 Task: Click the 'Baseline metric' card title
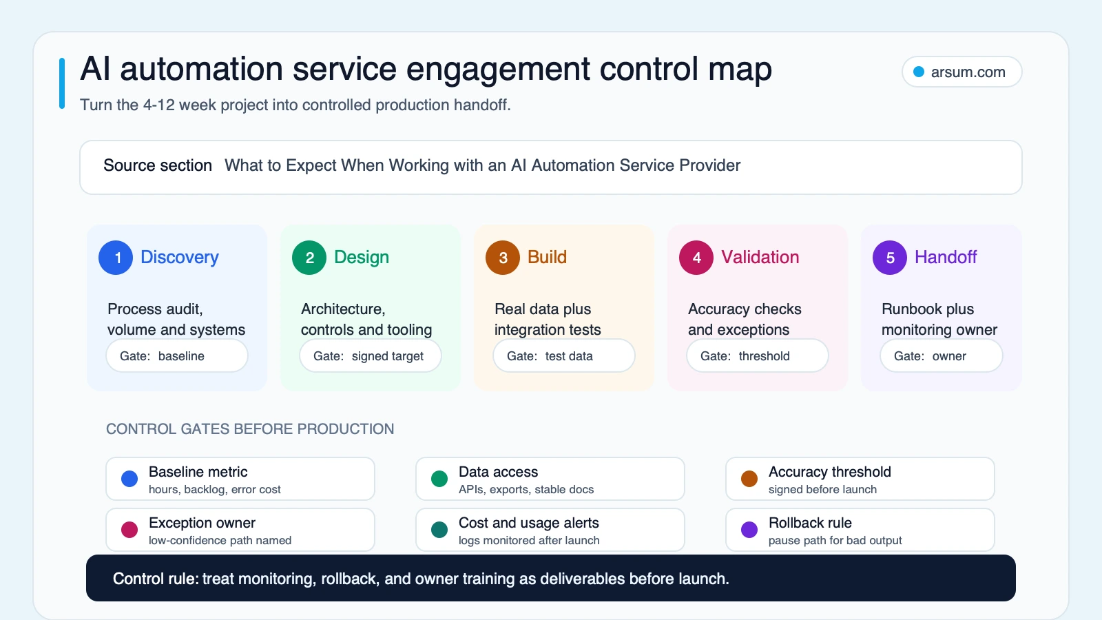198,472
